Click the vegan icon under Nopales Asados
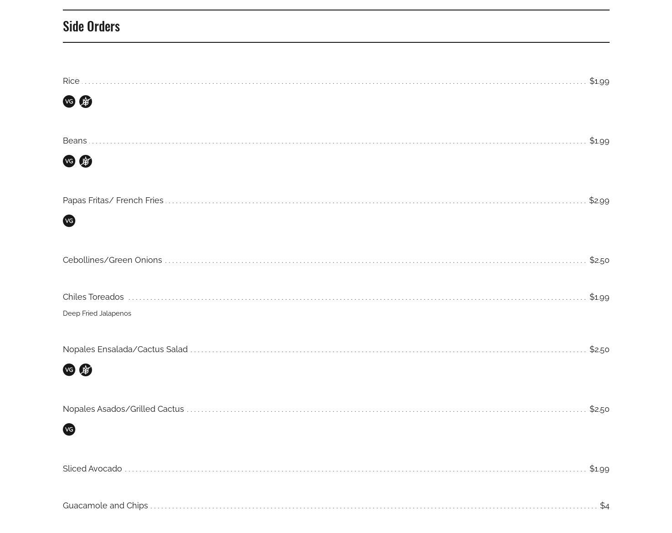Viewport: 672px width, 533px height. 69,430
